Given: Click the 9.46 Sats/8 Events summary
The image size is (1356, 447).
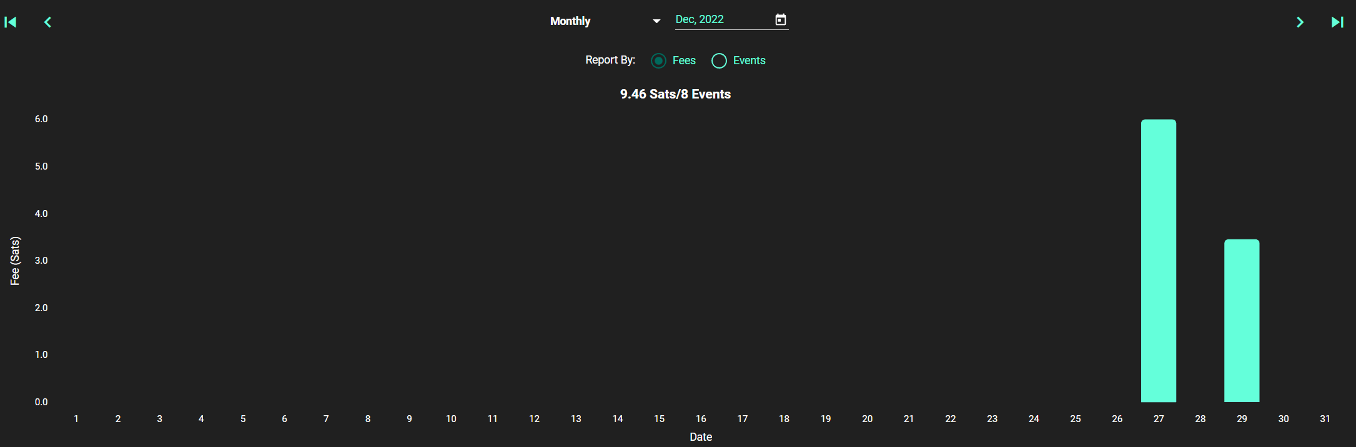Looking at the screenshot, I should [675, 94].
